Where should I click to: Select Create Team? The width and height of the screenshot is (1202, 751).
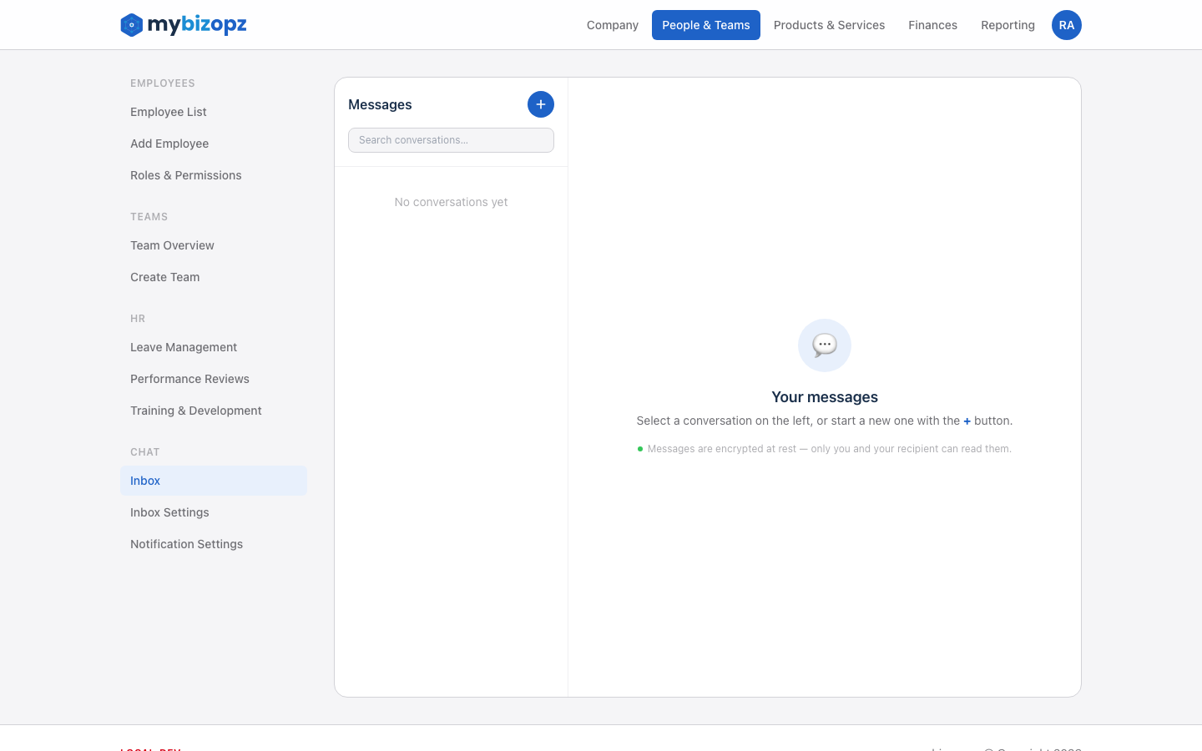click(x=164, y=277)
